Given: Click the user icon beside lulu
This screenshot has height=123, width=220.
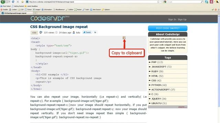Looking at the screenshot, I should click(74, 32).
